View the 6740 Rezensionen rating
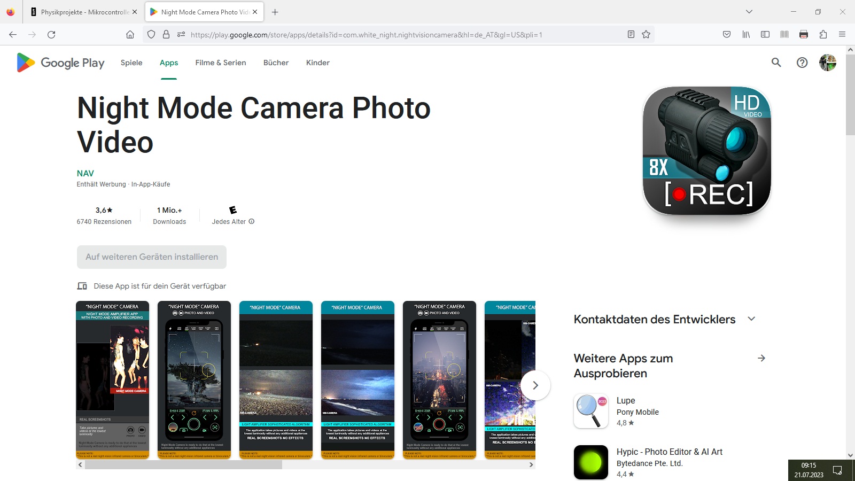The image size is (855, 481). [x=104, y=216]
